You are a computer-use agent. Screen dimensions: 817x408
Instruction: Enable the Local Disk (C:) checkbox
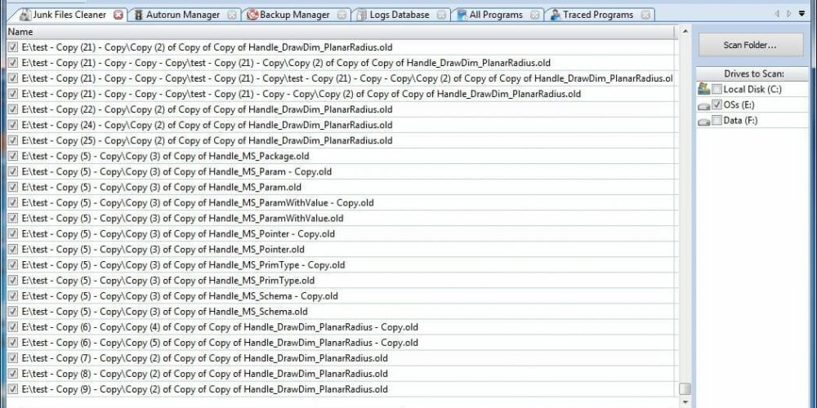pyautogui.click(x=717, y=89)
